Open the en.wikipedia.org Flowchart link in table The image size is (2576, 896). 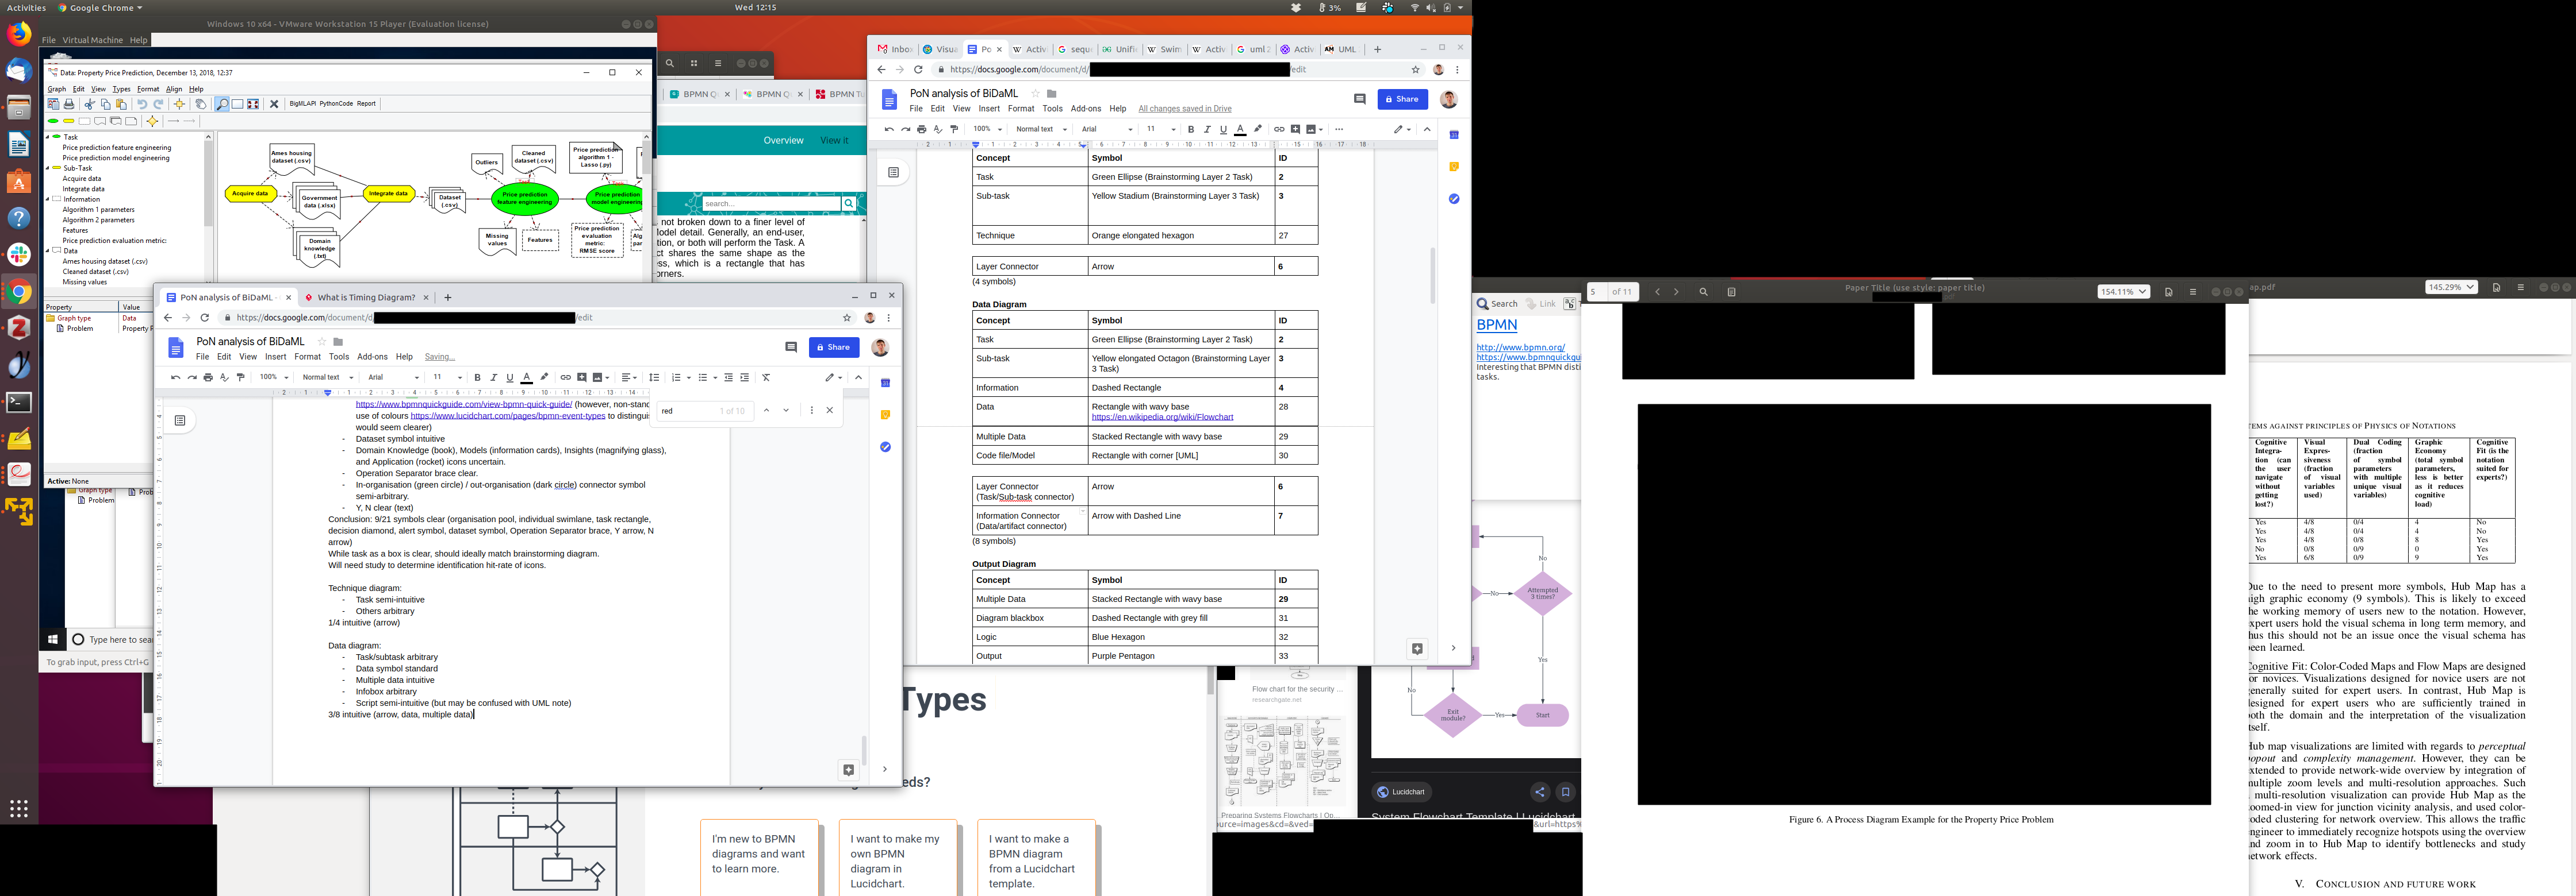[1162, 416]
